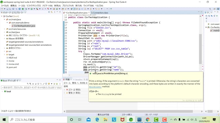The image size is (220, 123).
Task: Click the green dot filter in Outline toolbar
Action: (217, 16)
